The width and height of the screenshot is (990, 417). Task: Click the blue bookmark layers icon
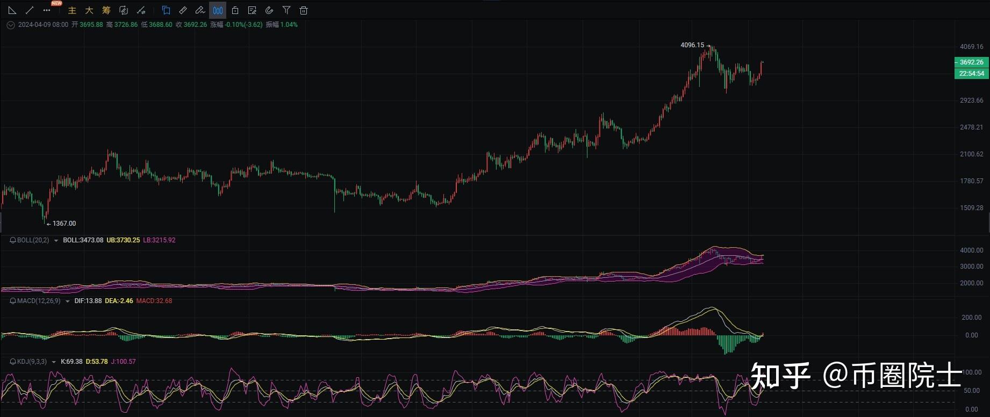pyautogui.click(x=166, y=10)
